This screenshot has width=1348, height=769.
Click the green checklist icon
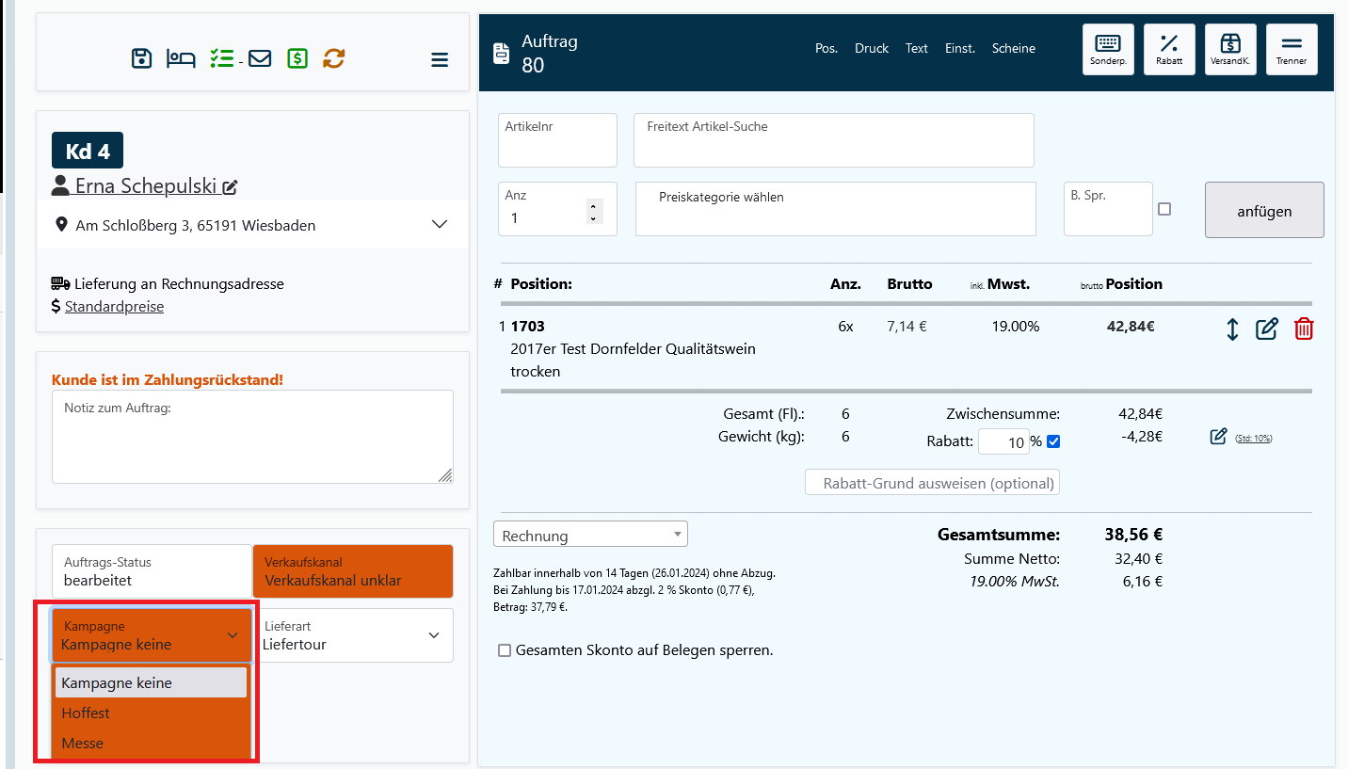[x=221, y=58]
